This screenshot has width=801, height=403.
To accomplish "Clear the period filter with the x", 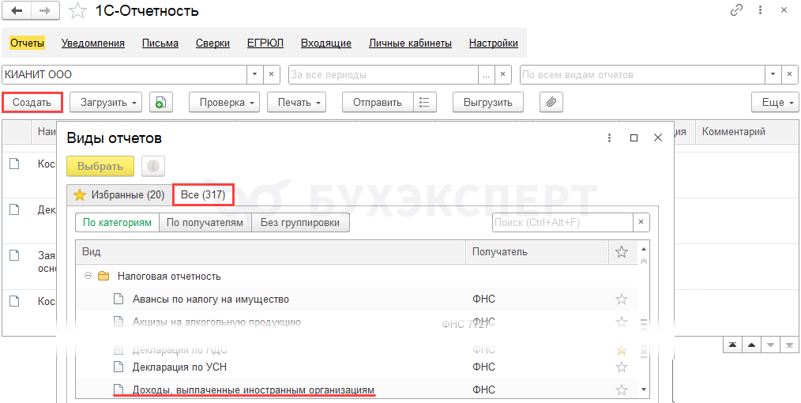I will pyautogui.click(x=502, y=74).
